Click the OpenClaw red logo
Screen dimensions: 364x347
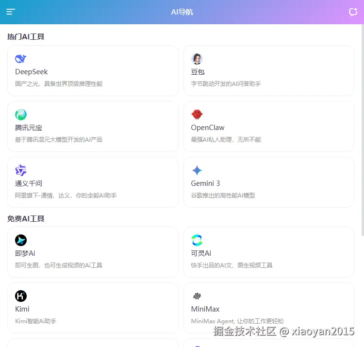(197, 115)
